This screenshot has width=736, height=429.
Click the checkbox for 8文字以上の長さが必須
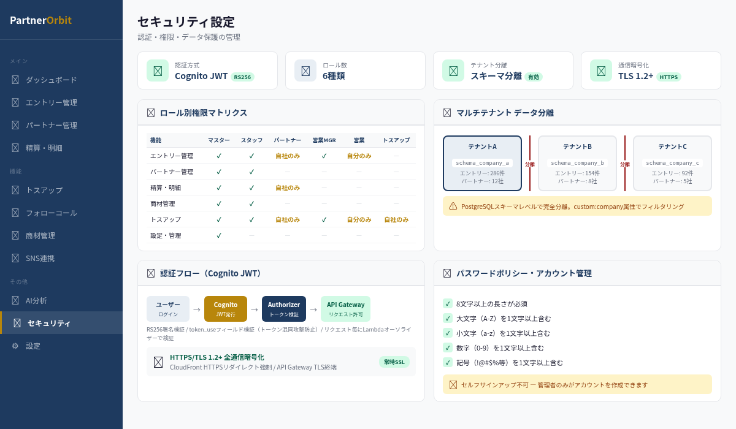point(448,303)
